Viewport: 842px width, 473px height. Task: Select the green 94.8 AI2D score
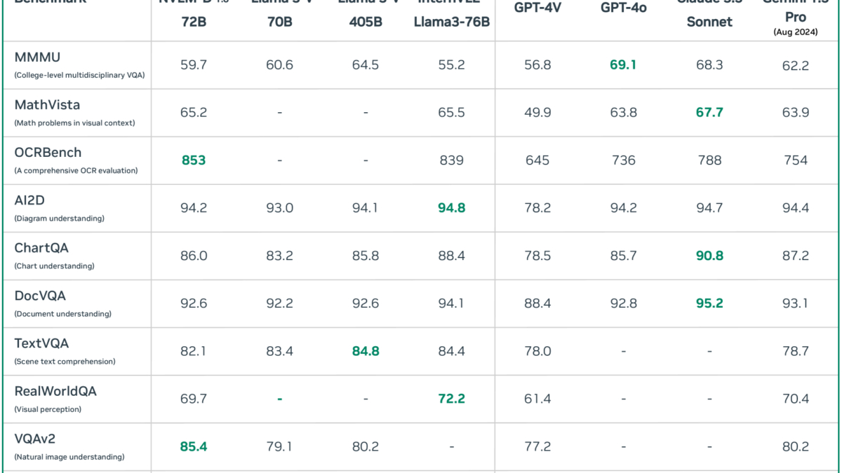(451, 208)
